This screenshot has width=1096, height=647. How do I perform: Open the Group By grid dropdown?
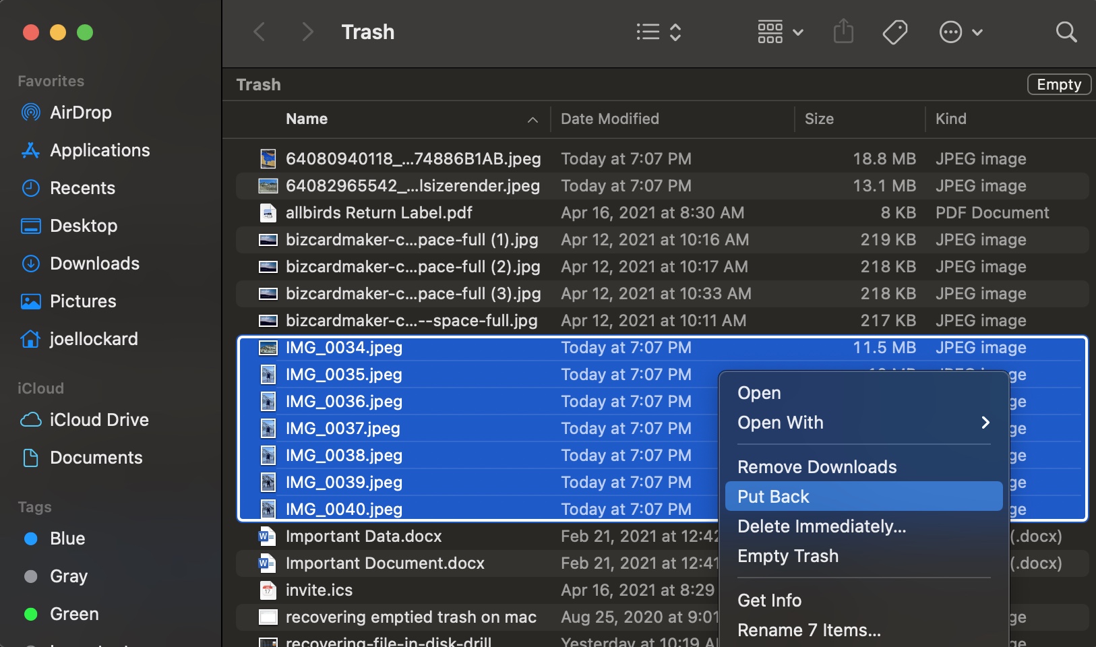click(781, 32)
